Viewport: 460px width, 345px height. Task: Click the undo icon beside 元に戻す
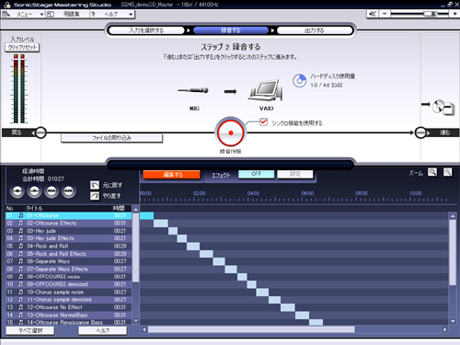(95, 185)
